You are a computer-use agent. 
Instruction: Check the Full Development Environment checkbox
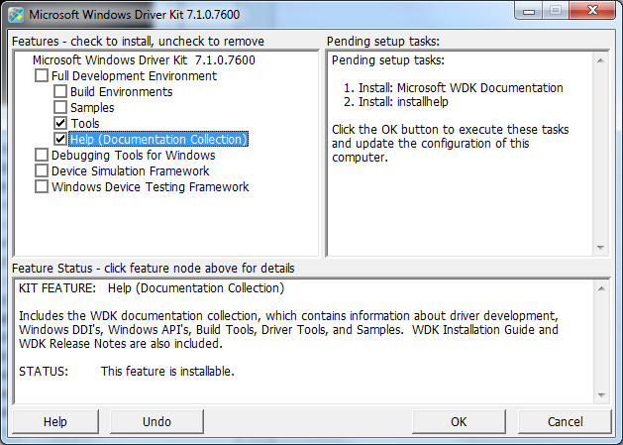[x=41, y=76]
